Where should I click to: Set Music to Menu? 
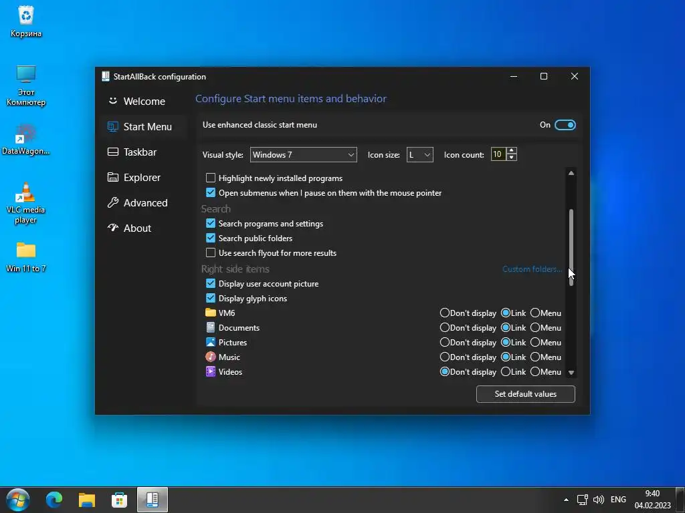535,357
